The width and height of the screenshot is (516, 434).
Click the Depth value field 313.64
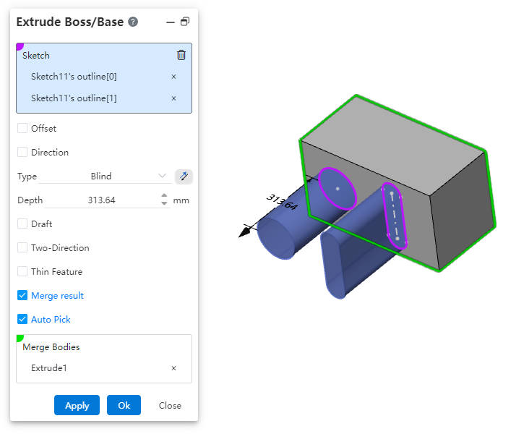(x=101, y=200)
